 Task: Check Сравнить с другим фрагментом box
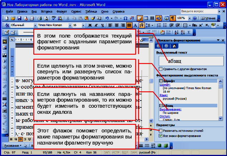(x=161, y=69)
